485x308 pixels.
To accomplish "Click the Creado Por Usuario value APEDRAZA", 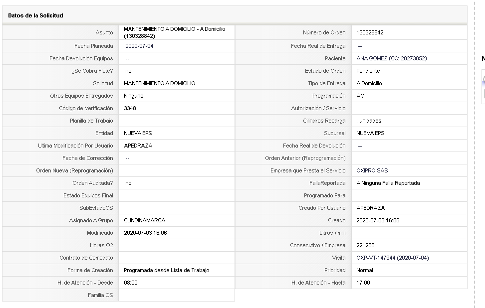I will tap(371, 208).
